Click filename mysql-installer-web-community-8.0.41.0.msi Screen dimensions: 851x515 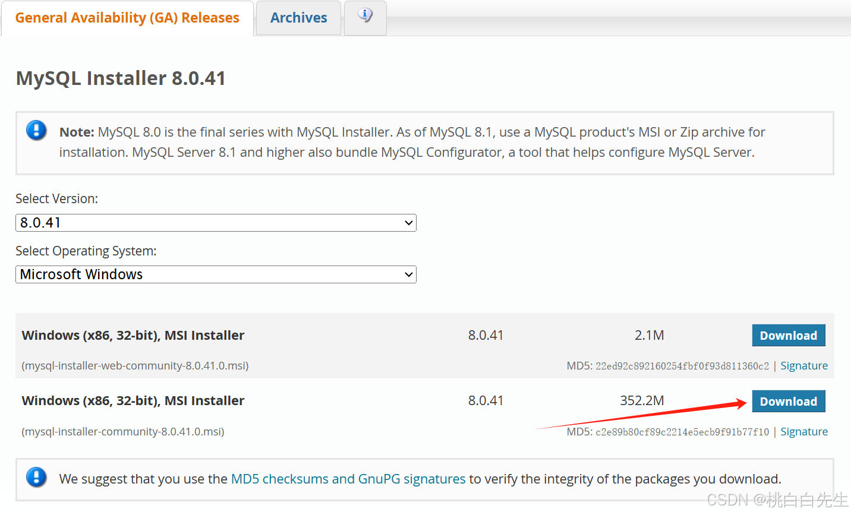click(135, 366)
